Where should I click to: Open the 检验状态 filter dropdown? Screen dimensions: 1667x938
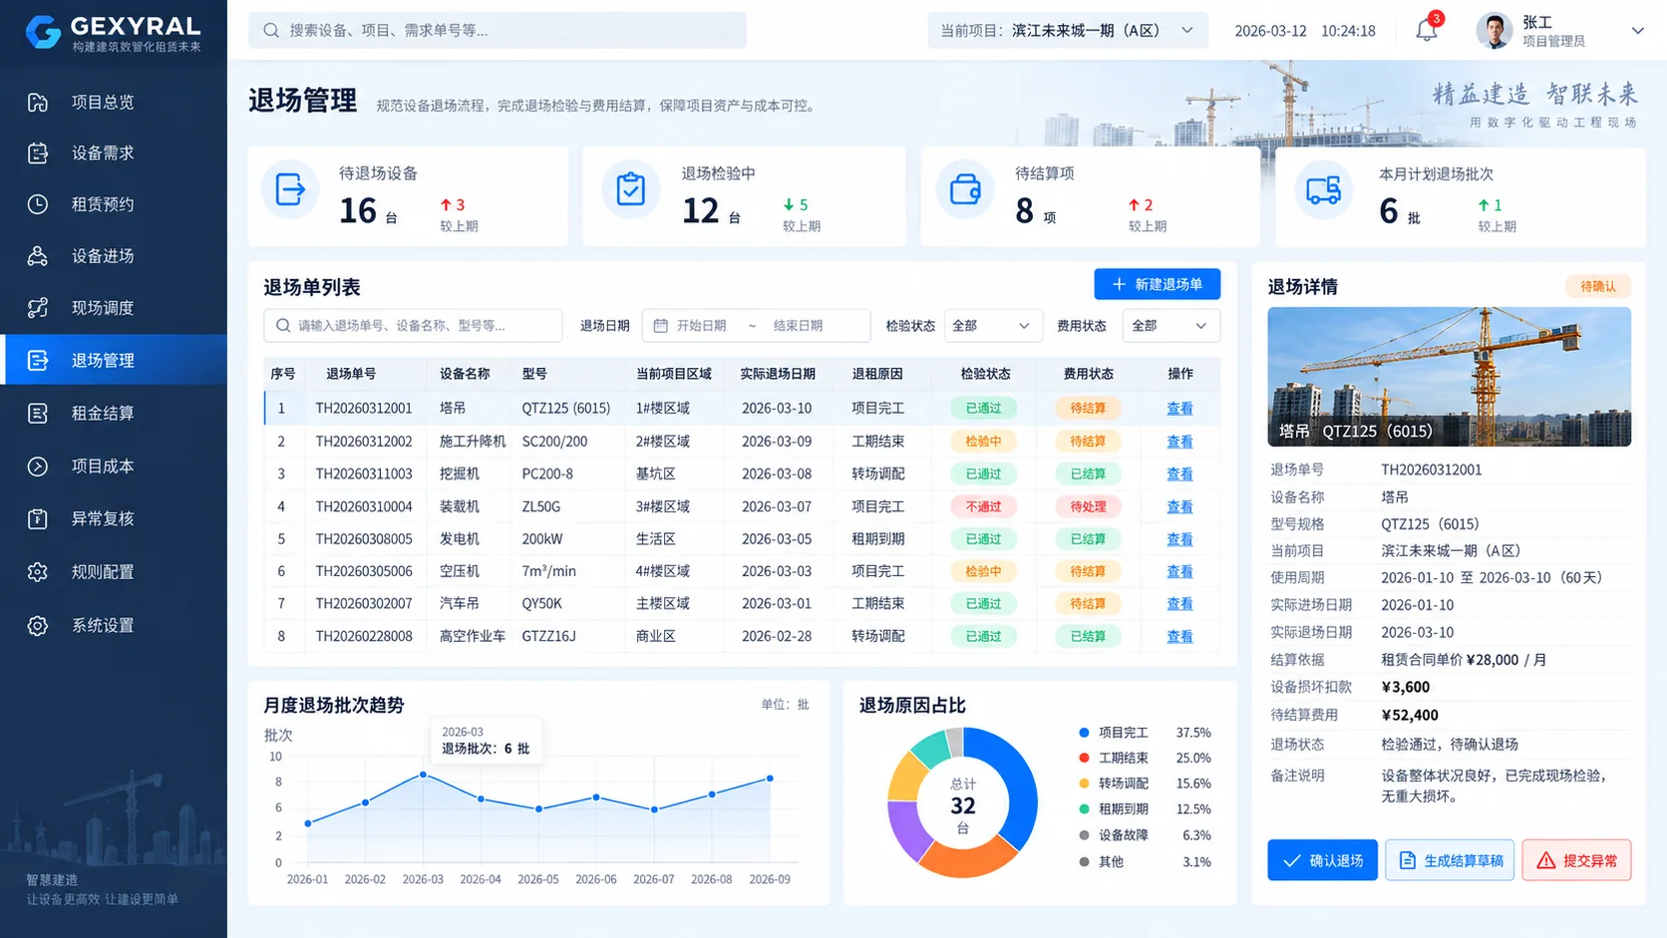pos(993,326)
